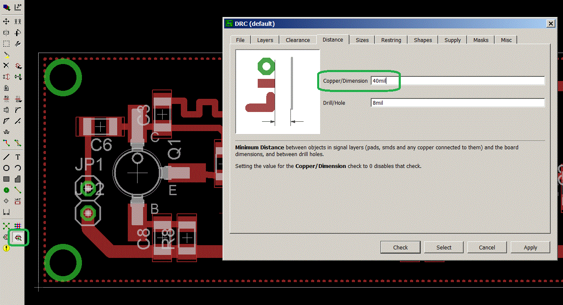Click the JP1 label on board

(x=89, y=165)
